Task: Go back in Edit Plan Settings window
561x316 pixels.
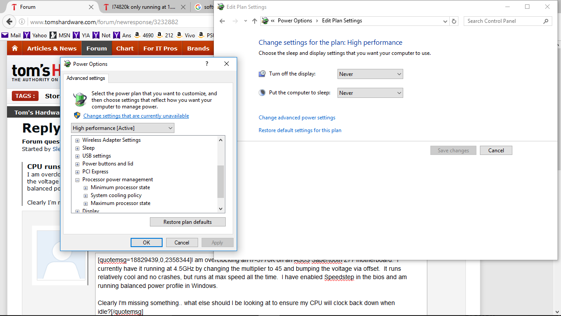Action: [x=222, y=21]
